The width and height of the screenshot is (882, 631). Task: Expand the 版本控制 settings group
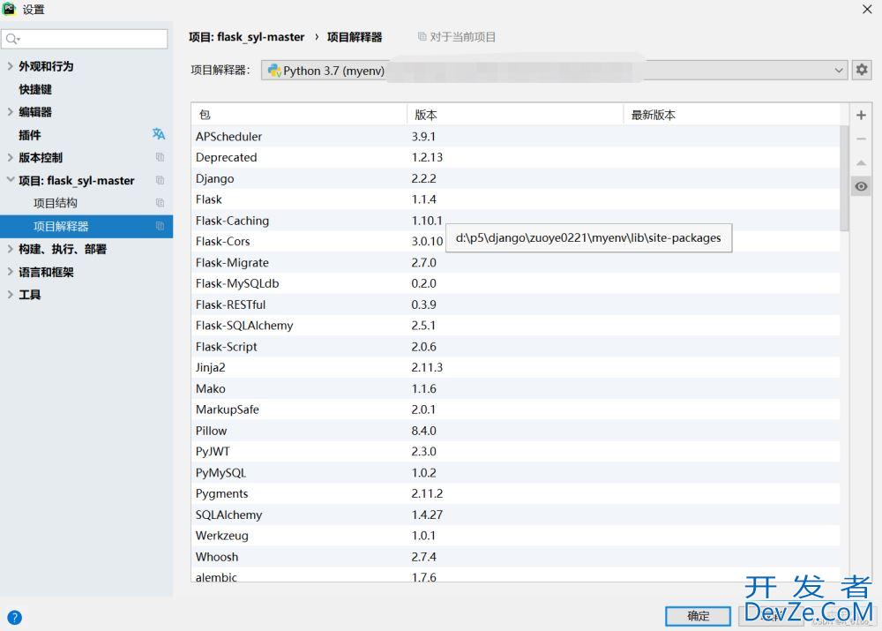click(x=10, y=157)
